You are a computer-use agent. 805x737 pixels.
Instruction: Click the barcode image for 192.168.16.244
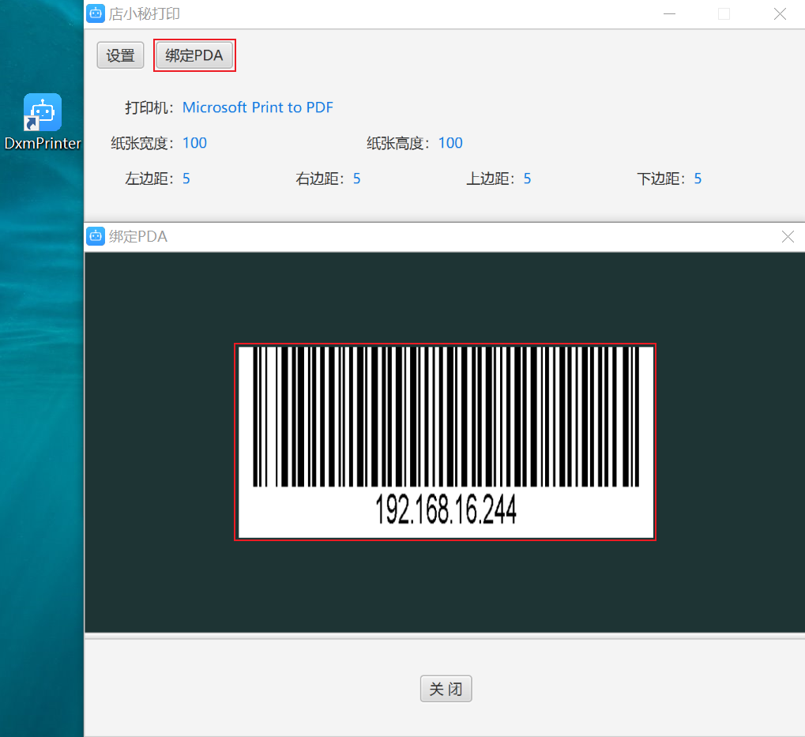445,442
